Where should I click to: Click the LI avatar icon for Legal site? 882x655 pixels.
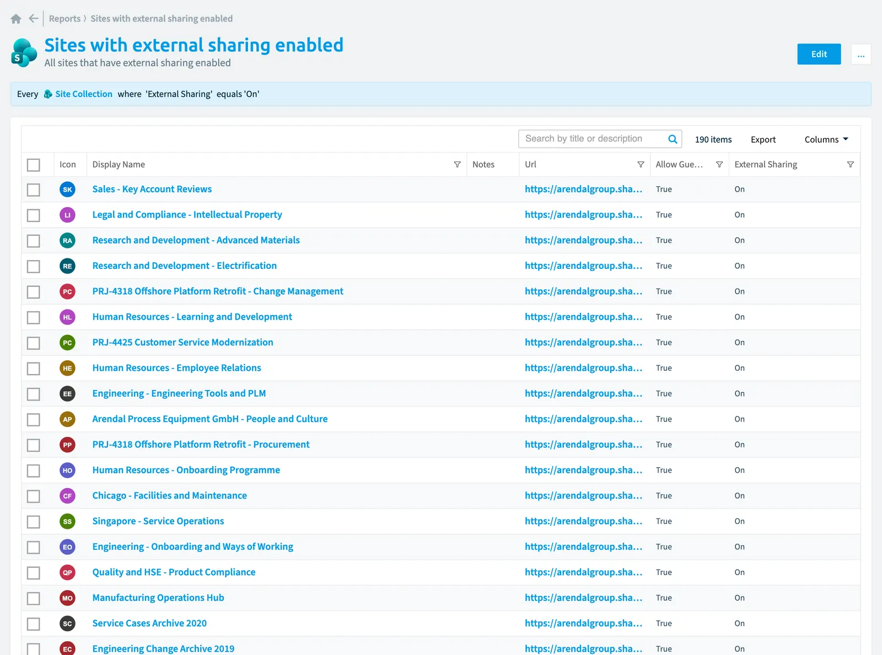point(67,215)
